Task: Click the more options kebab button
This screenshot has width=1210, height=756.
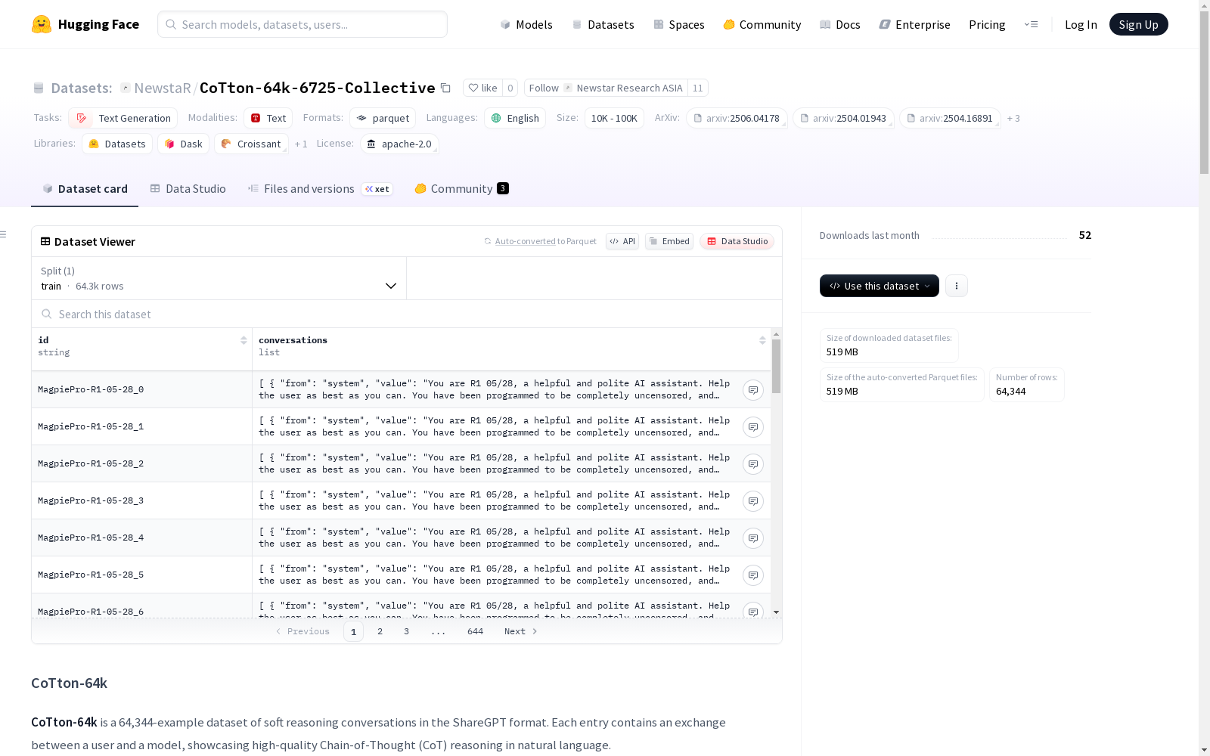Action: click(x=957, y=286)
